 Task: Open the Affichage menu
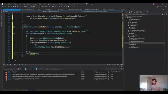tap(16, 4)
